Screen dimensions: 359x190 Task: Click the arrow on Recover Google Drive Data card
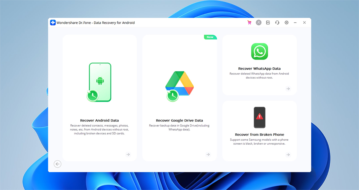pos(208,154)
